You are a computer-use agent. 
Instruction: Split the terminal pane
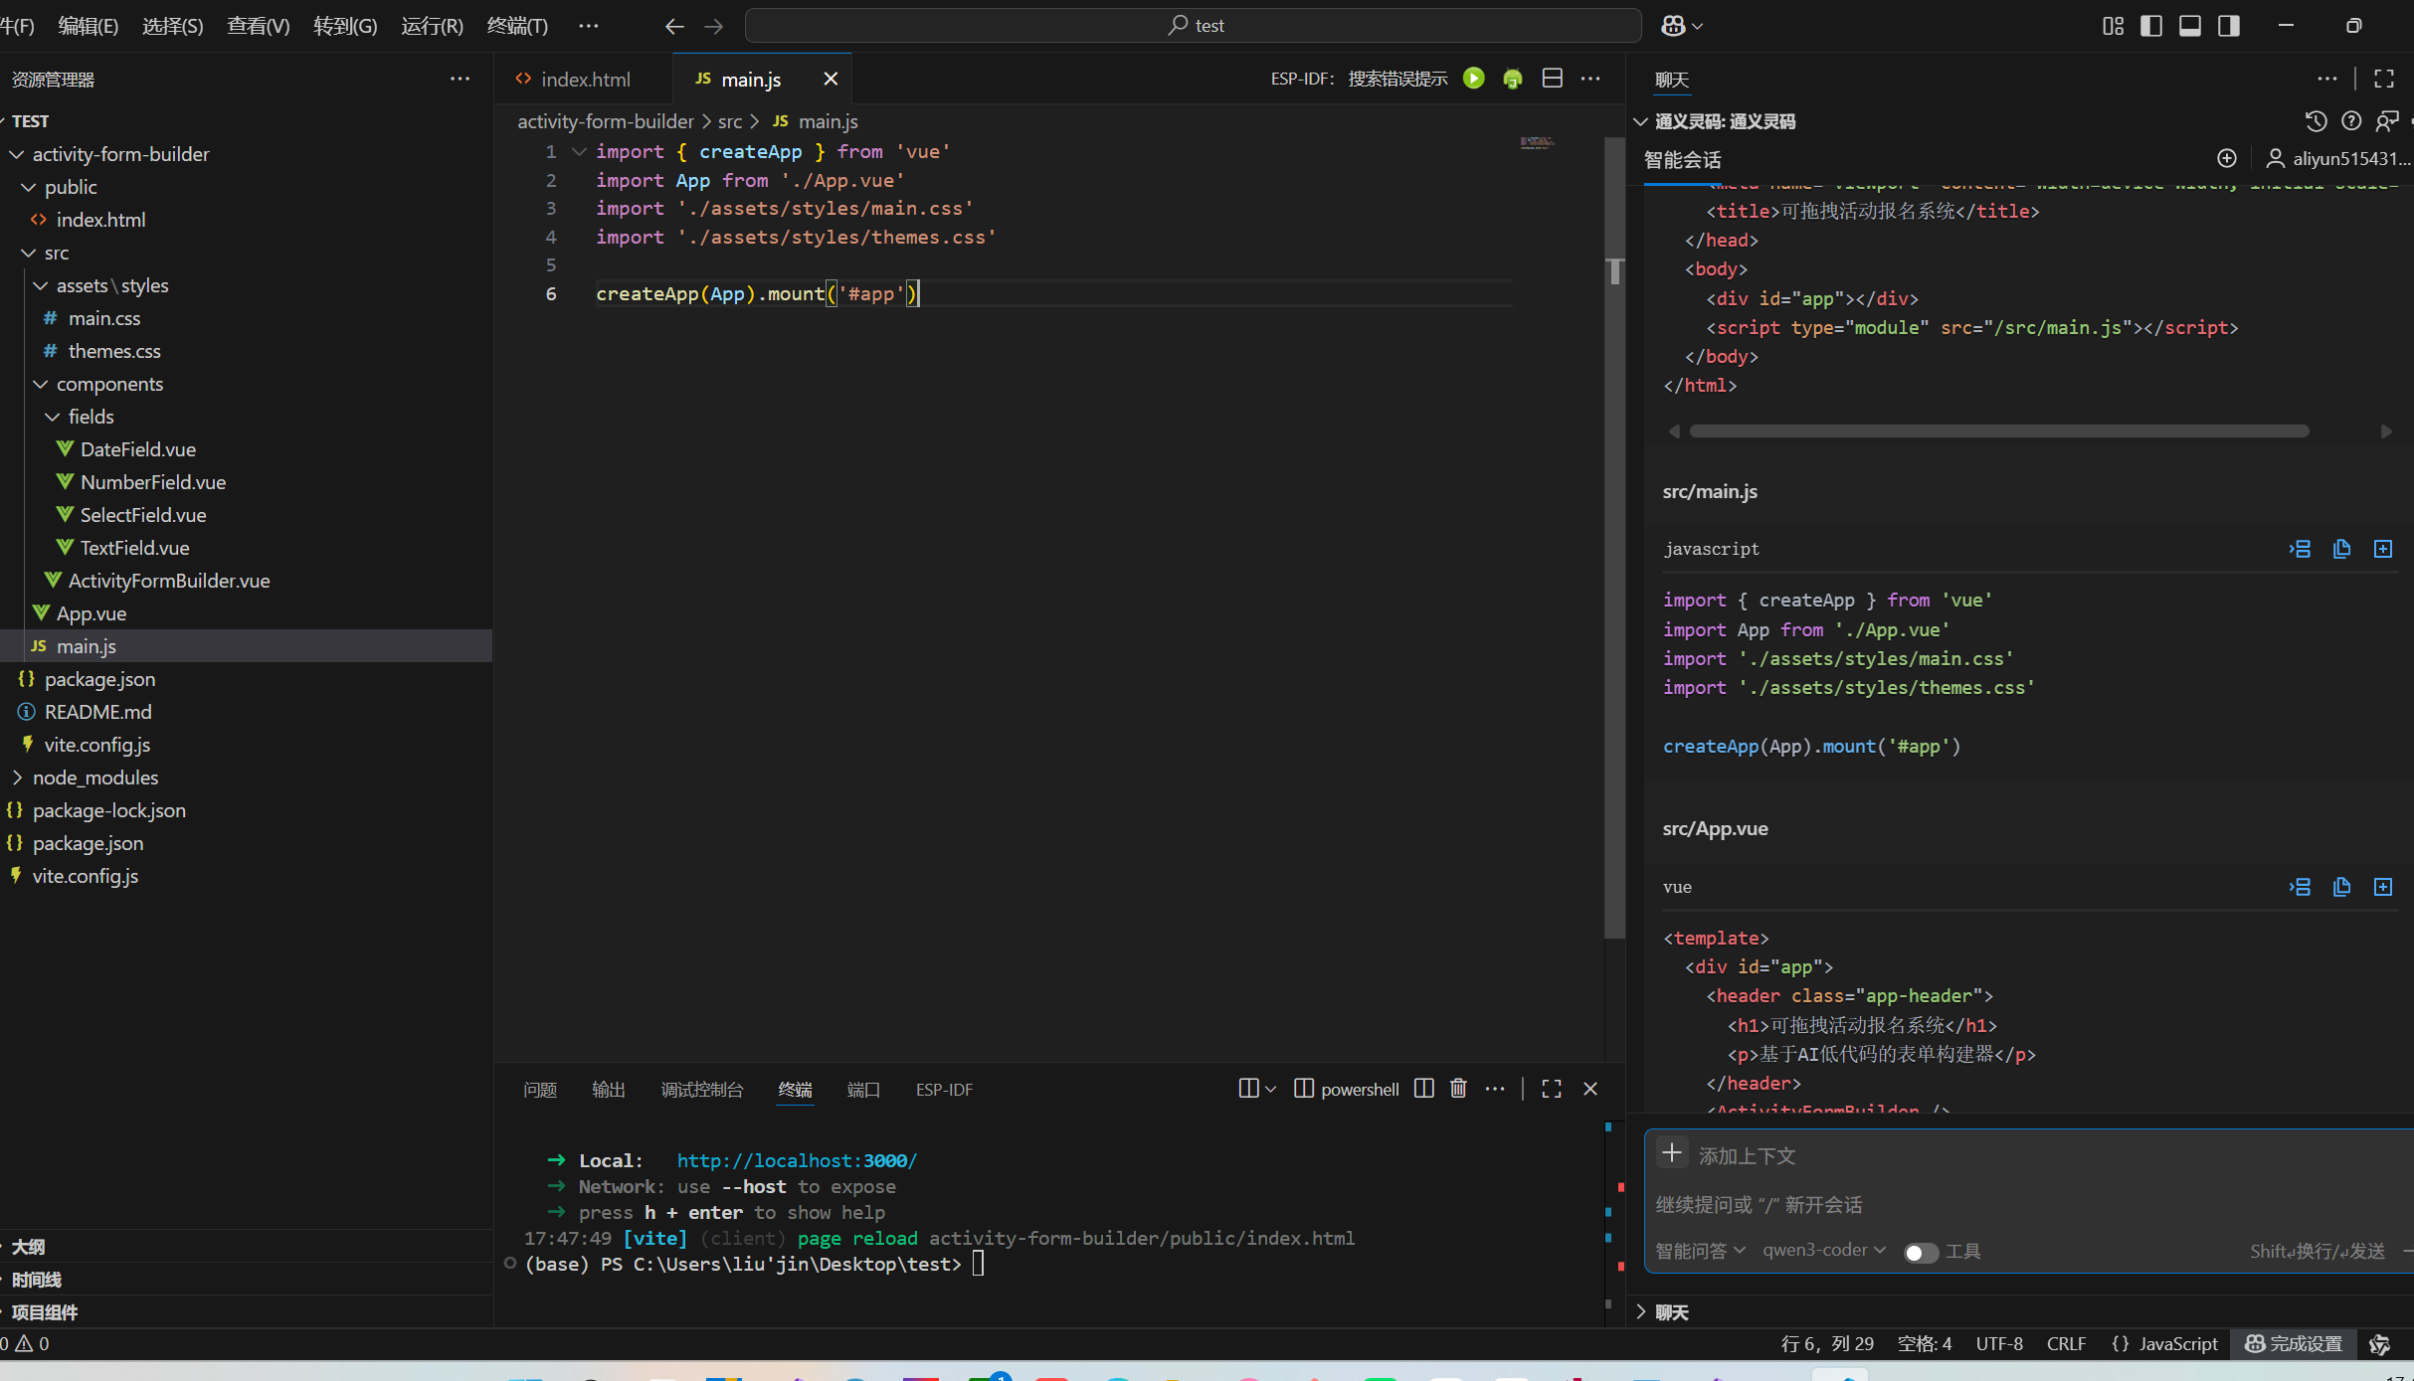[x=1424, y=1089]
